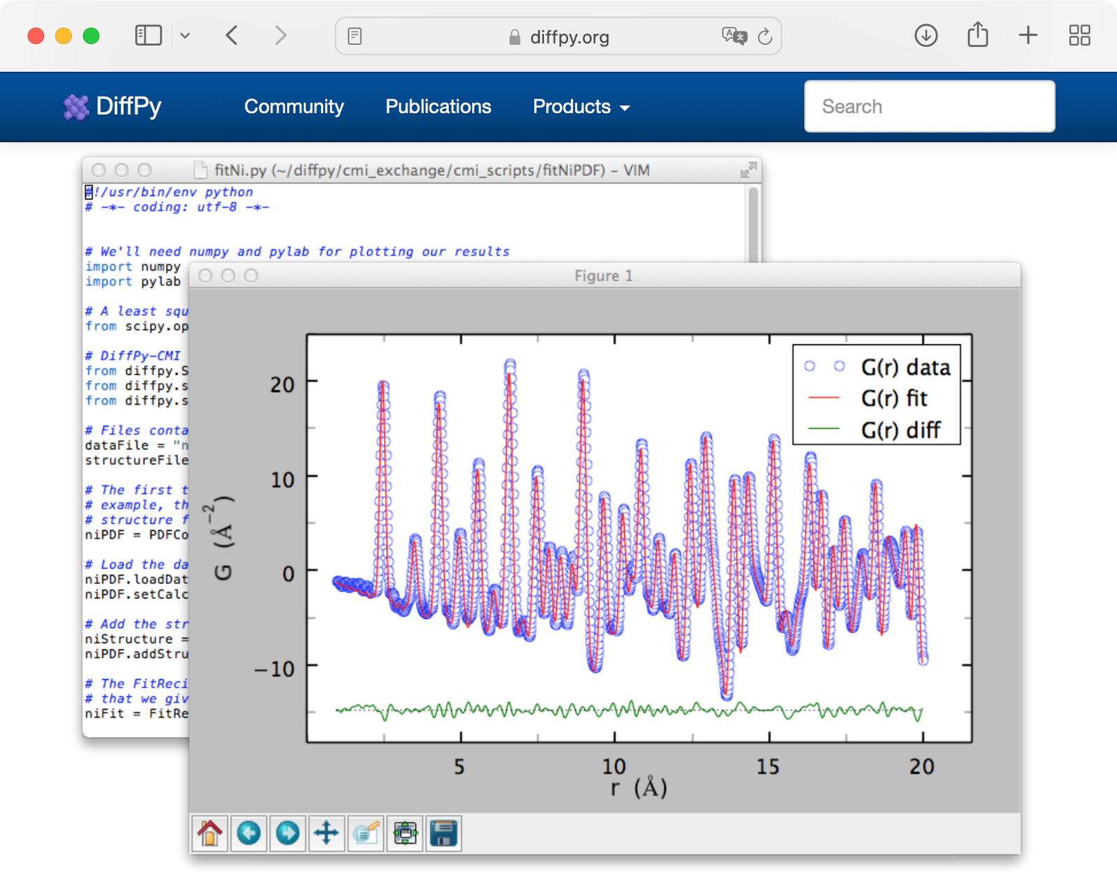The width and height of the screenshot is (1117, 882).
Task: Click the Figure 1 window title
Action: click(x=604, y=276)
